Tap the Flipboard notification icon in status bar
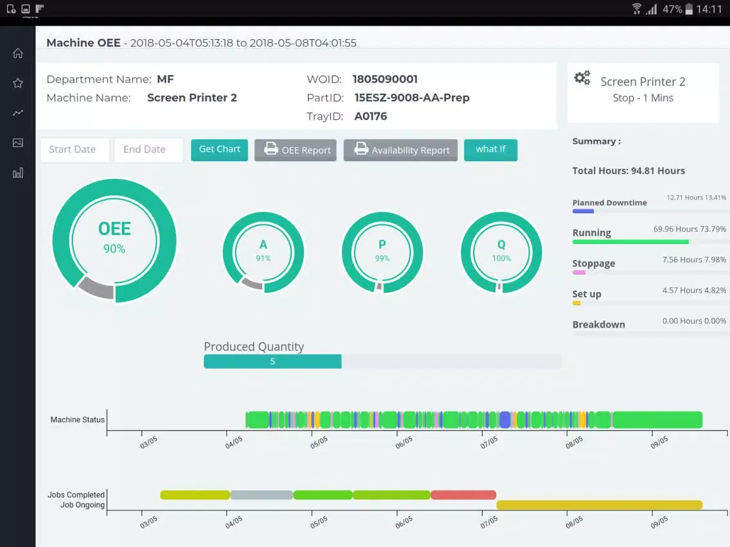This screenshot has width=730, height=547. [40, 8]
